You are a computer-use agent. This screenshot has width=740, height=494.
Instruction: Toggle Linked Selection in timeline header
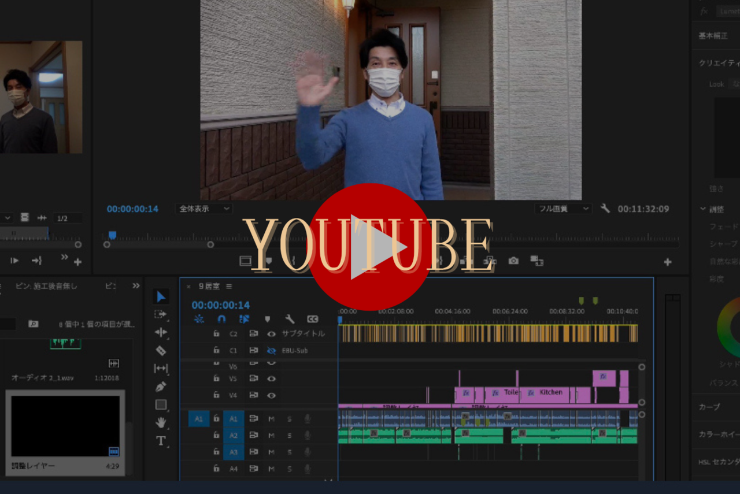(244, 319)
